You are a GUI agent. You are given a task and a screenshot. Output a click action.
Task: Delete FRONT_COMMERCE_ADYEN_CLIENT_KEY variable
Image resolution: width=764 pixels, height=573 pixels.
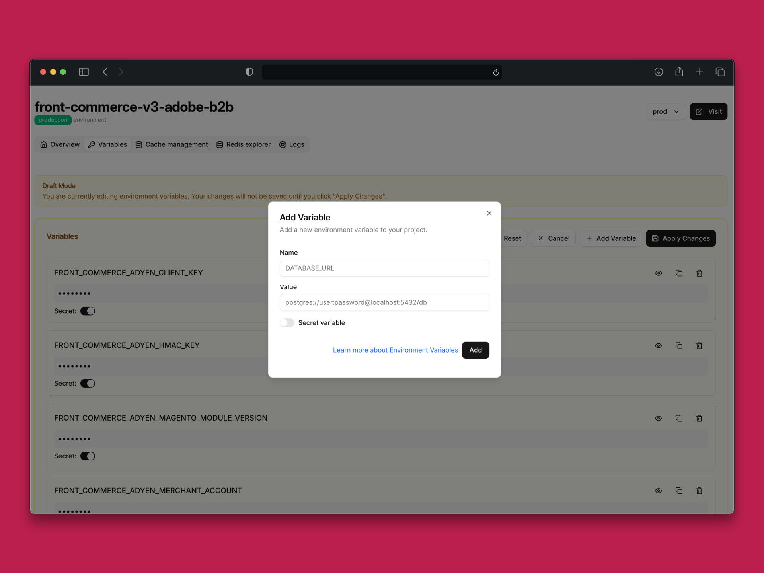699,273
